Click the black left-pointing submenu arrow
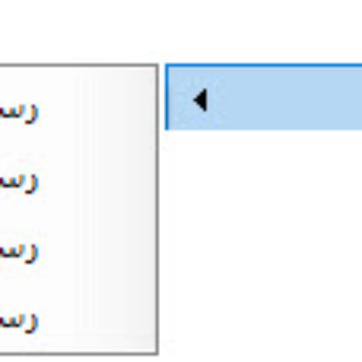The height and width of the screenshot is (362, 362). pos(201,100)
